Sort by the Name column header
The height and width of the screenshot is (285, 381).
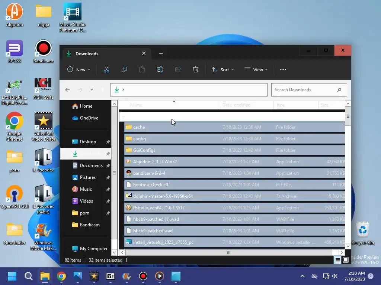tap(170, 105)
